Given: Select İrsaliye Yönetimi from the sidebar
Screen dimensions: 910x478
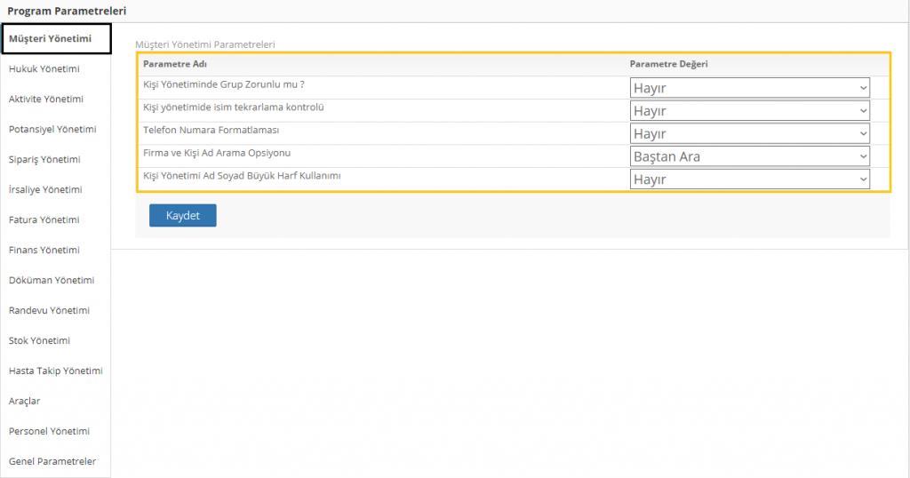Looking at the screenshot, I should 45,189.
